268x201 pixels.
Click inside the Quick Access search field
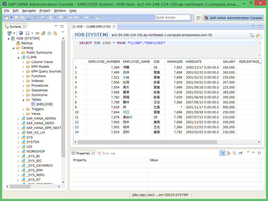[x=173, y=18]
